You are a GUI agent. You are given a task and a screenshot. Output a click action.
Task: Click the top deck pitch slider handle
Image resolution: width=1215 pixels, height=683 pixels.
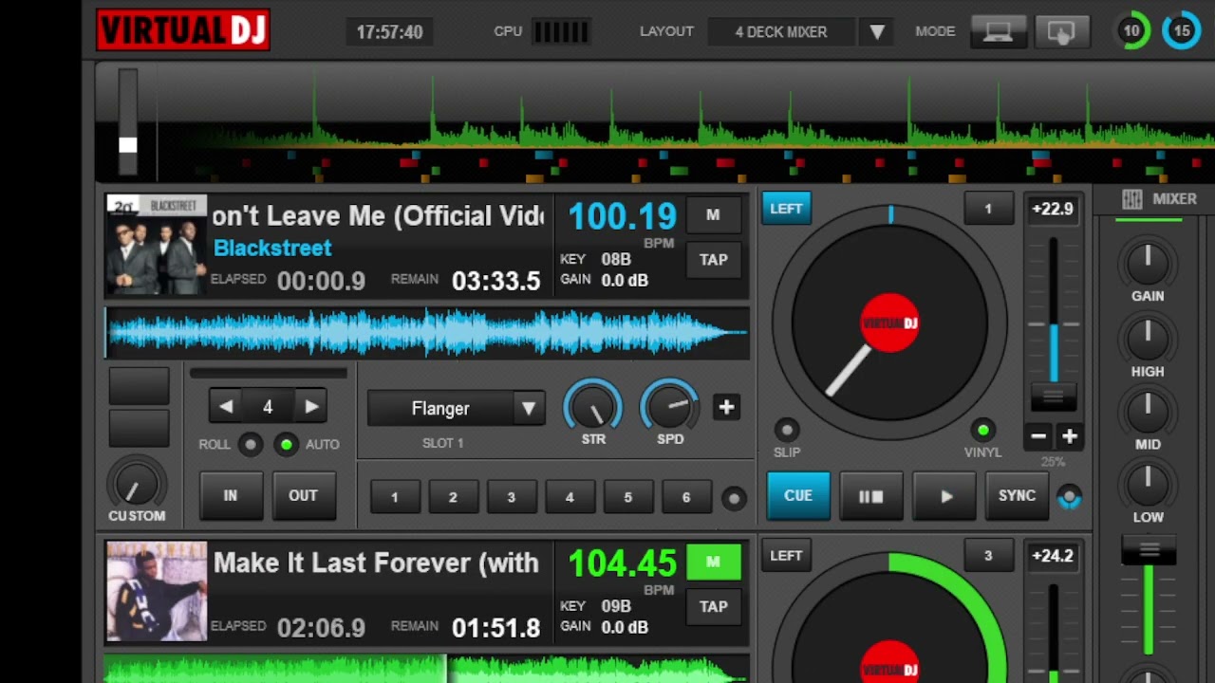click(x=1054, y=396)
